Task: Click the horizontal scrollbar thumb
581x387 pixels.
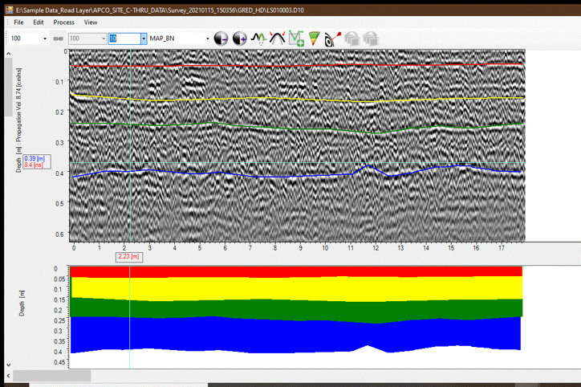Action: point(52,376)
